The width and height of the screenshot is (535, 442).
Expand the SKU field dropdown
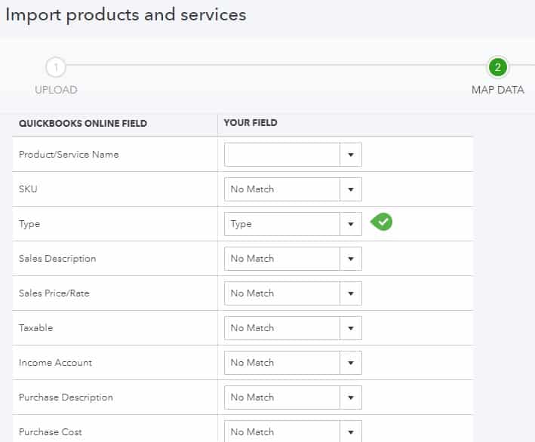(x=351, y=189)
